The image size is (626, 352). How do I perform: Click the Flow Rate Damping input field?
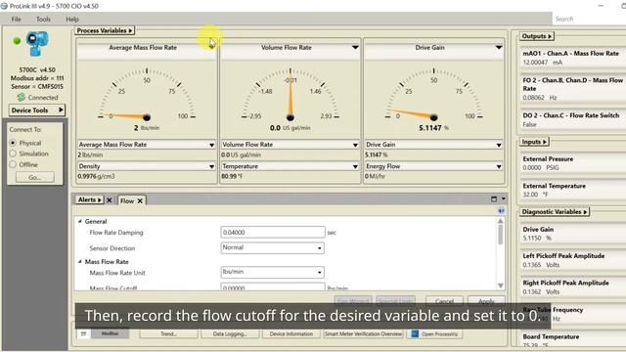click(273, 233)
